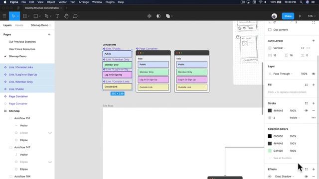Viewport: 319px width, 179px height.
Task: Present the prototype with play icon
Action: click(300, 16)
